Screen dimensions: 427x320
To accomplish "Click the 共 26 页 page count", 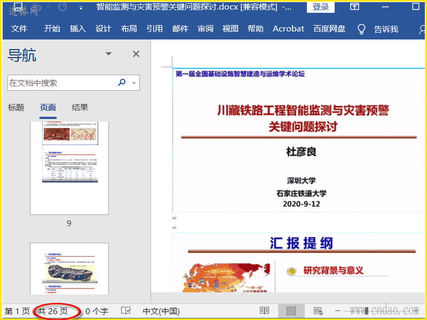I will (x=53, y=311).
